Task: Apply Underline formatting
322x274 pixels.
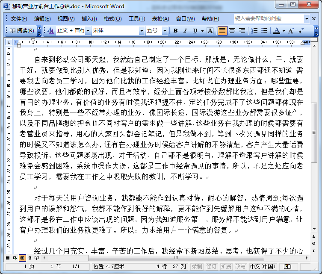Action: pyautogui.click(x=195, y=31)
